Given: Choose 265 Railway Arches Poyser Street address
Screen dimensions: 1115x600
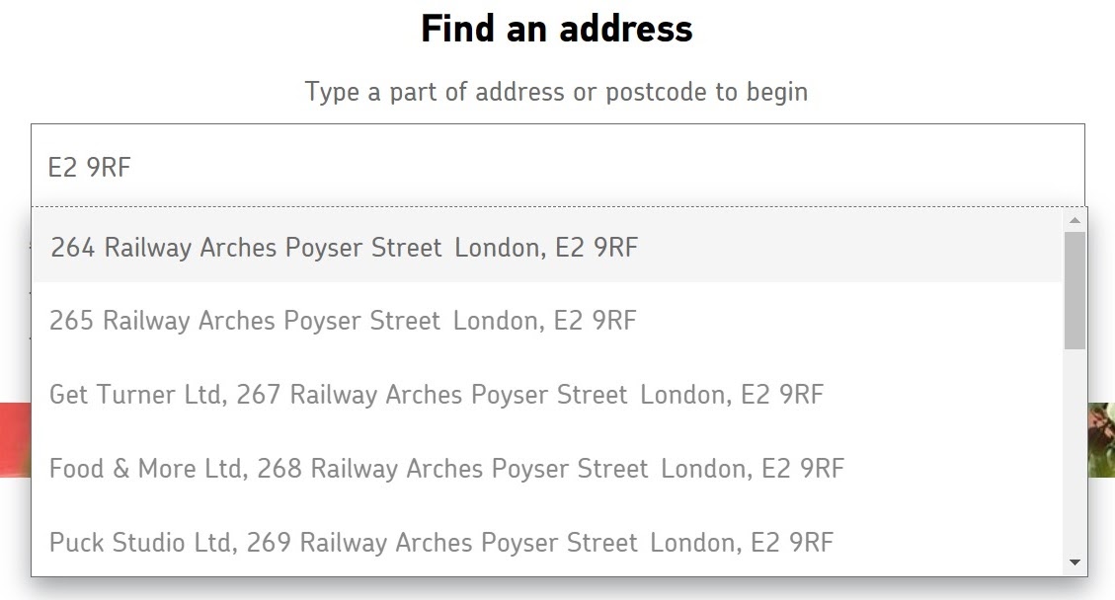Looking at the screenshot, I should click(547, 321).
